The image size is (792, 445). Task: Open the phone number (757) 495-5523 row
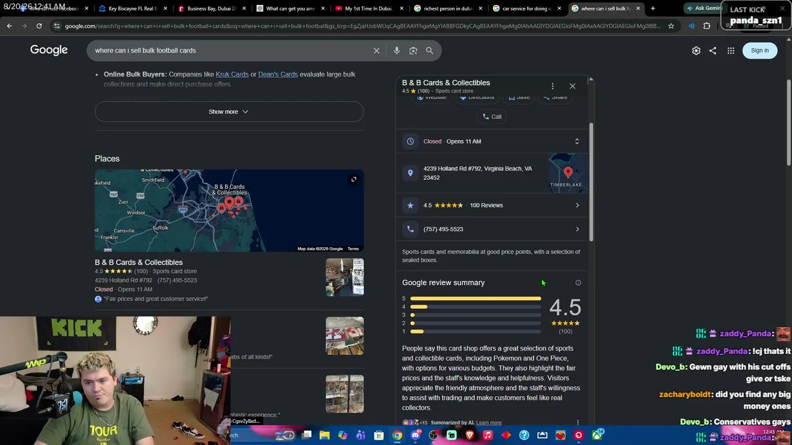click(x=492, y=229)
